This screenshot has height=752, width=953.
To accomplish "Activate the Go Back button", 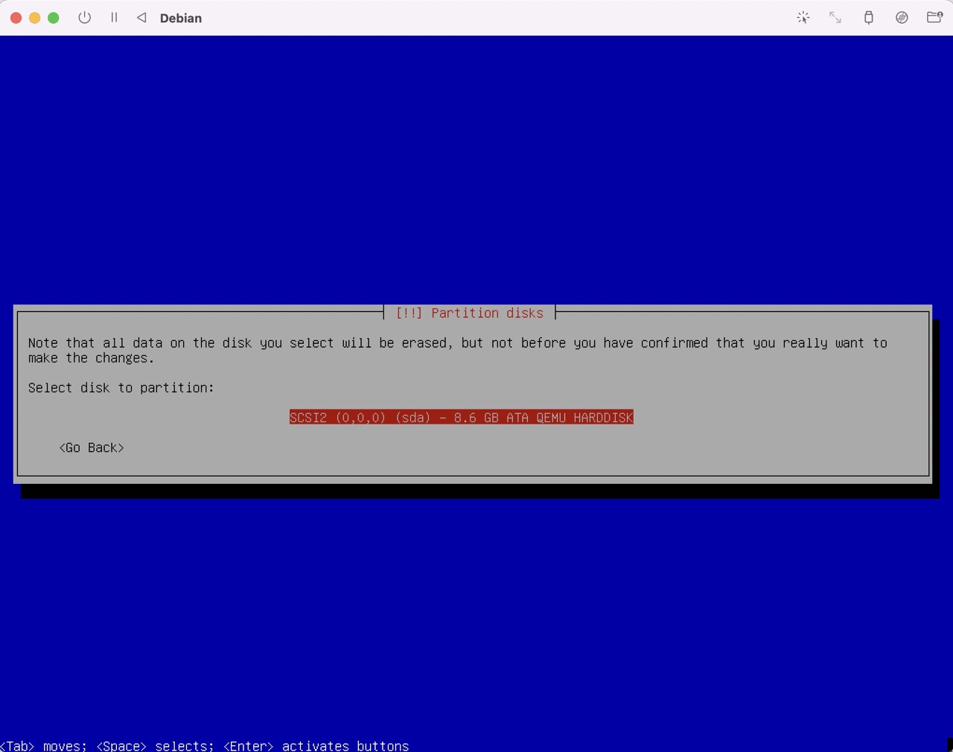I will pyautogui.click(x=92, y=447).
